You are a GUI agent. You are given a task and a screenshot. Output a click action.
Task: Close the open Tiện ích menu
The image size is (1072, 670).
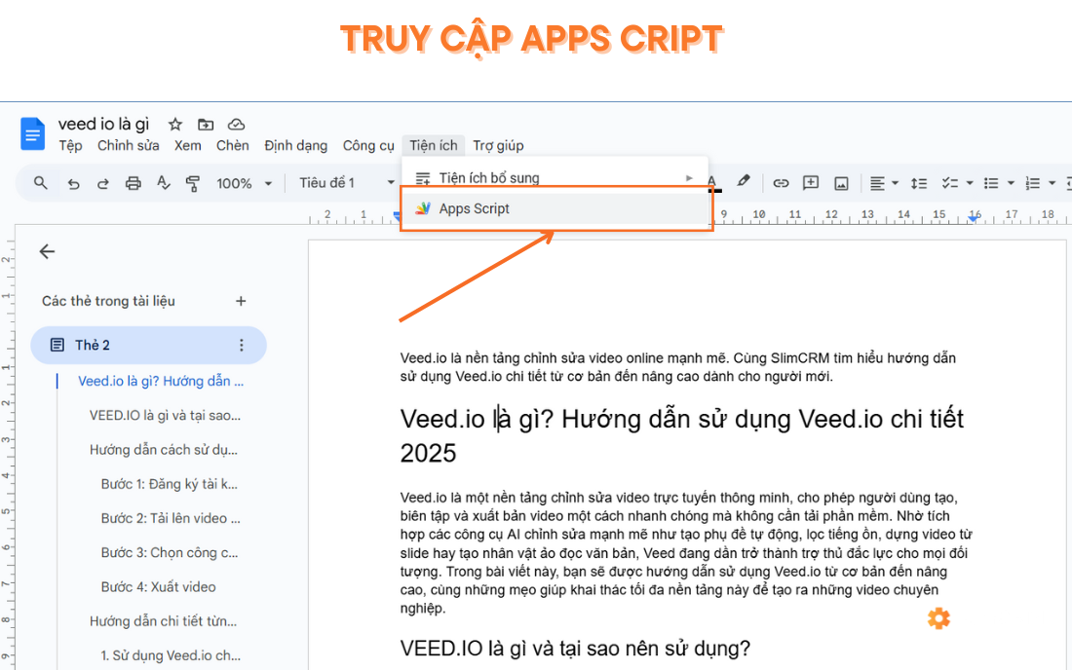(434, 145)
